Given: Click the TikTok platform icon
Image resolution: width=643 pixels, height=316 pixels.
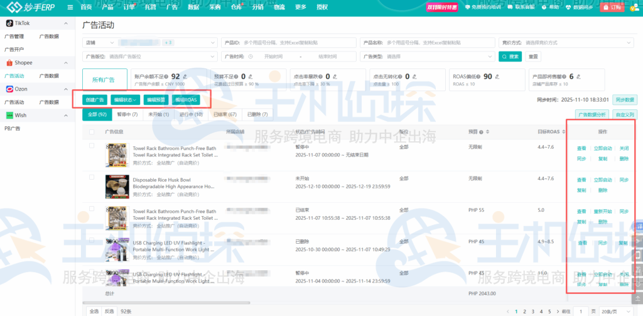Looking at the screenshot, I should tap(9, 23).
